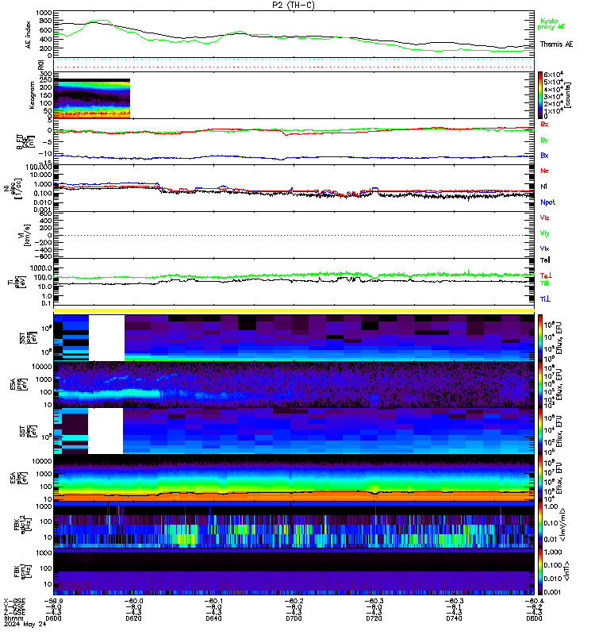Image resolution: width=595 pixels, height=635 pixels.
Task: Click the ESA electron Eflux color bar
Action: click(x=540, y=478)
